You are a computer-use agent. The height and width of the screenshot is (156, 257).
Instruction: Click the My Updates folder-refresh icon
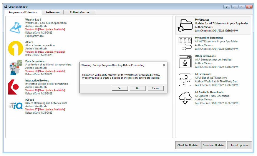click(x=185, y=25)
